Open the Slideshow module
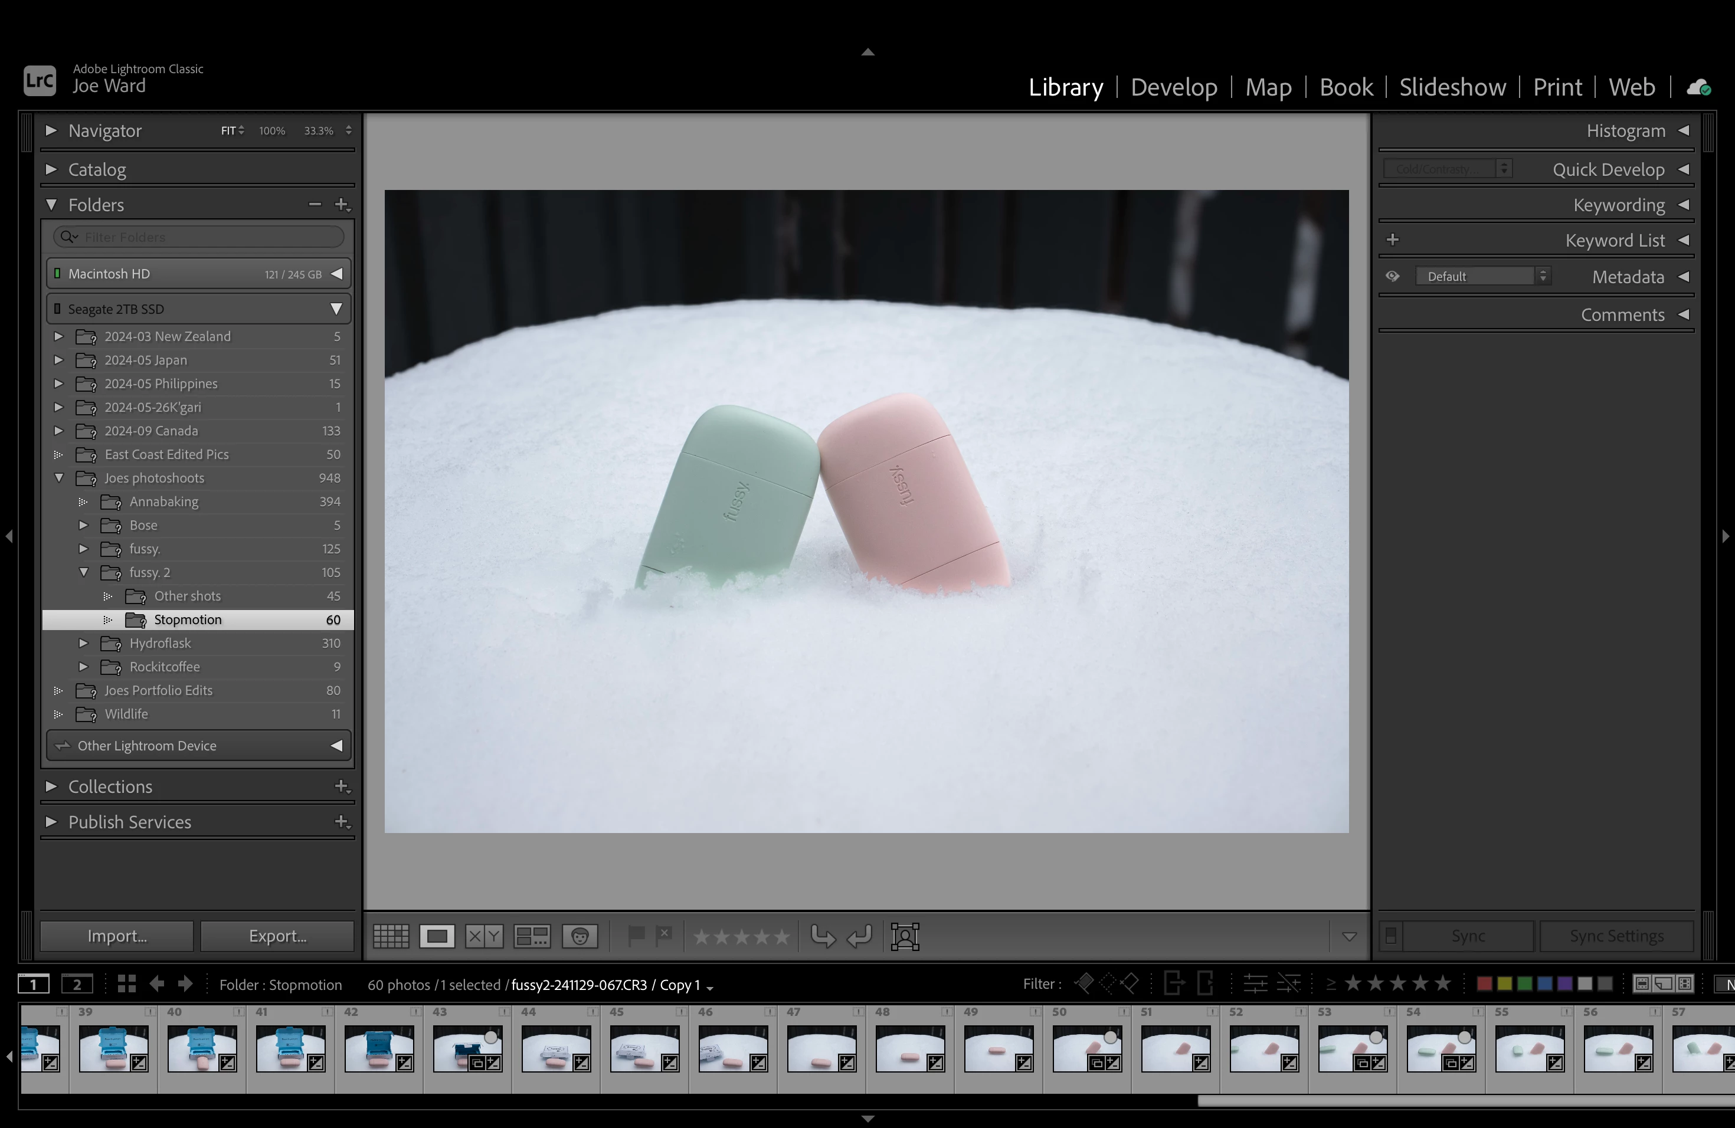This screenshot has height=1128, width=1735. (x=1452, y=87)
